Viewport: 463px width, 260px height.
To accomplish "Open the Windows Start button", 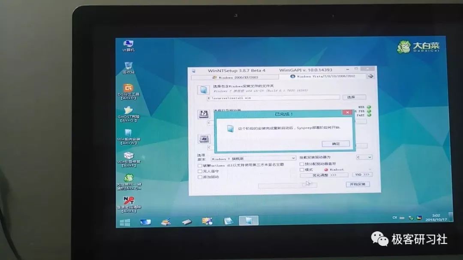I will pyautogui.click(x=125, y=222).
